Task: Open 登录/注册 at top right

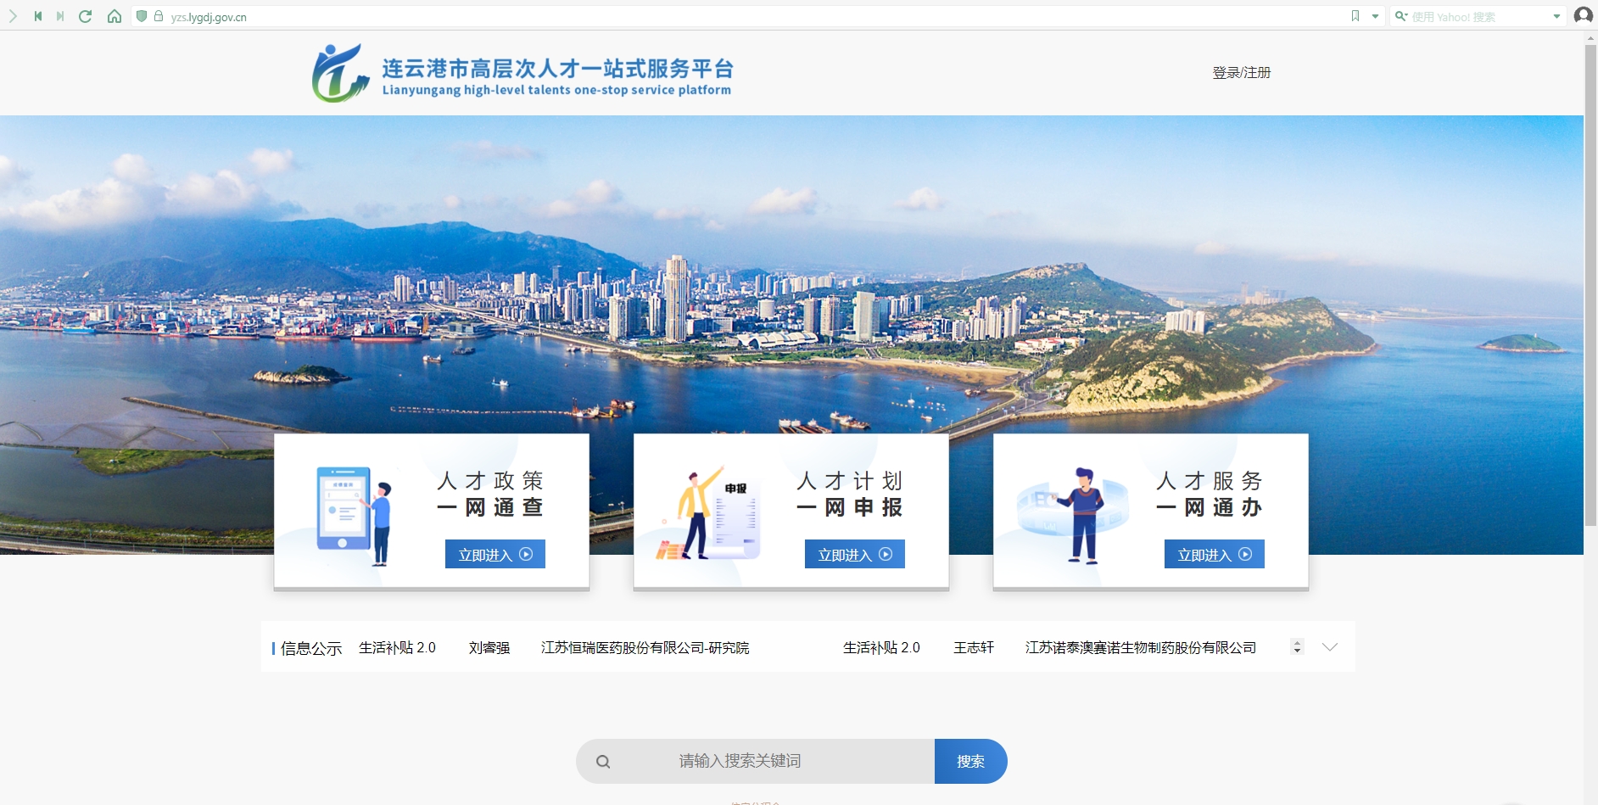Action: [x=1240, y=72]
